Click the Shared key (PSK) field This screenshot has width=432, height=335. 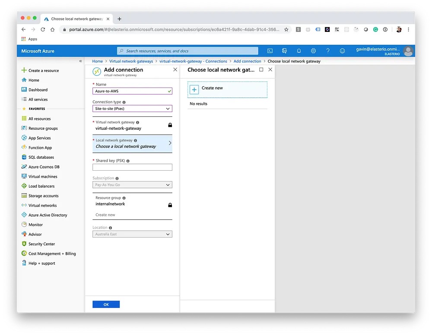point(132,167)
